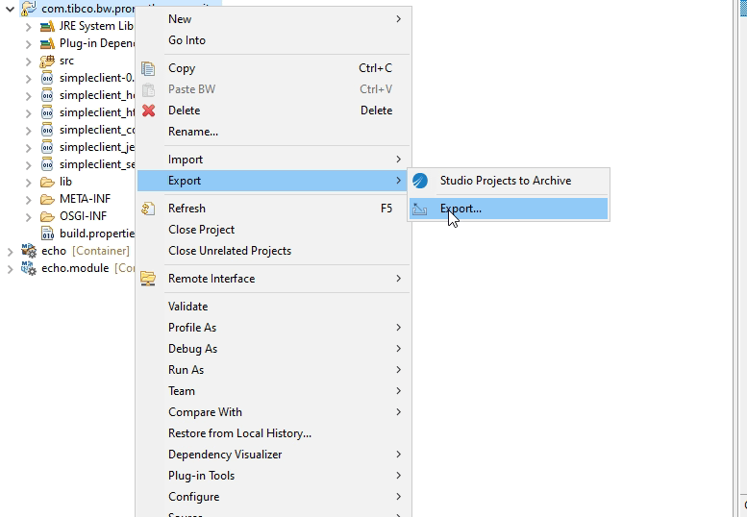This screenshot has width=747, height=517.
Task: Select the OSGI-INF folder
Action: point(83,216)
